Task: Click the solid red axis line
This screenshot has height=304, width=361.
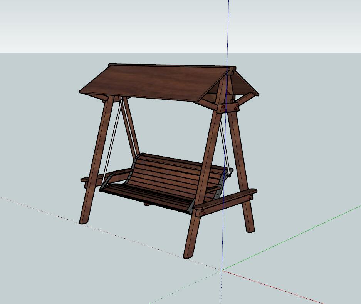Action: pyautogui.click(x=273, y=287)
